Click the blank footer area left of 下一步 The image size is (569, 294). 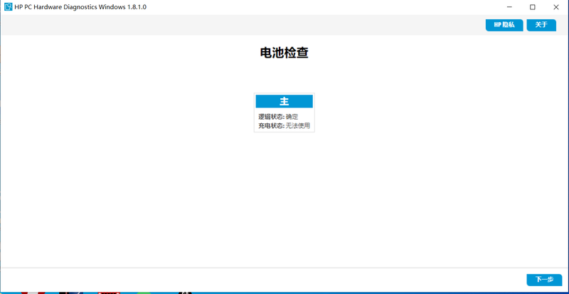[x=263, y=280]
